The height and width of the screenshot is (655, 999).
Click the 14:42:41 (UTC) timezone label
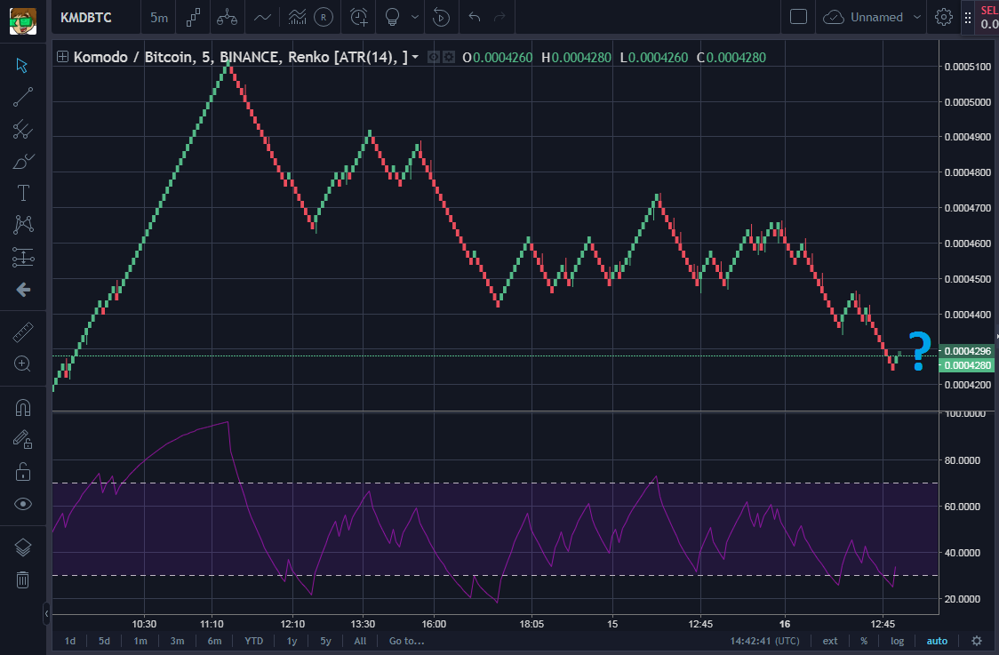point(764,641)
